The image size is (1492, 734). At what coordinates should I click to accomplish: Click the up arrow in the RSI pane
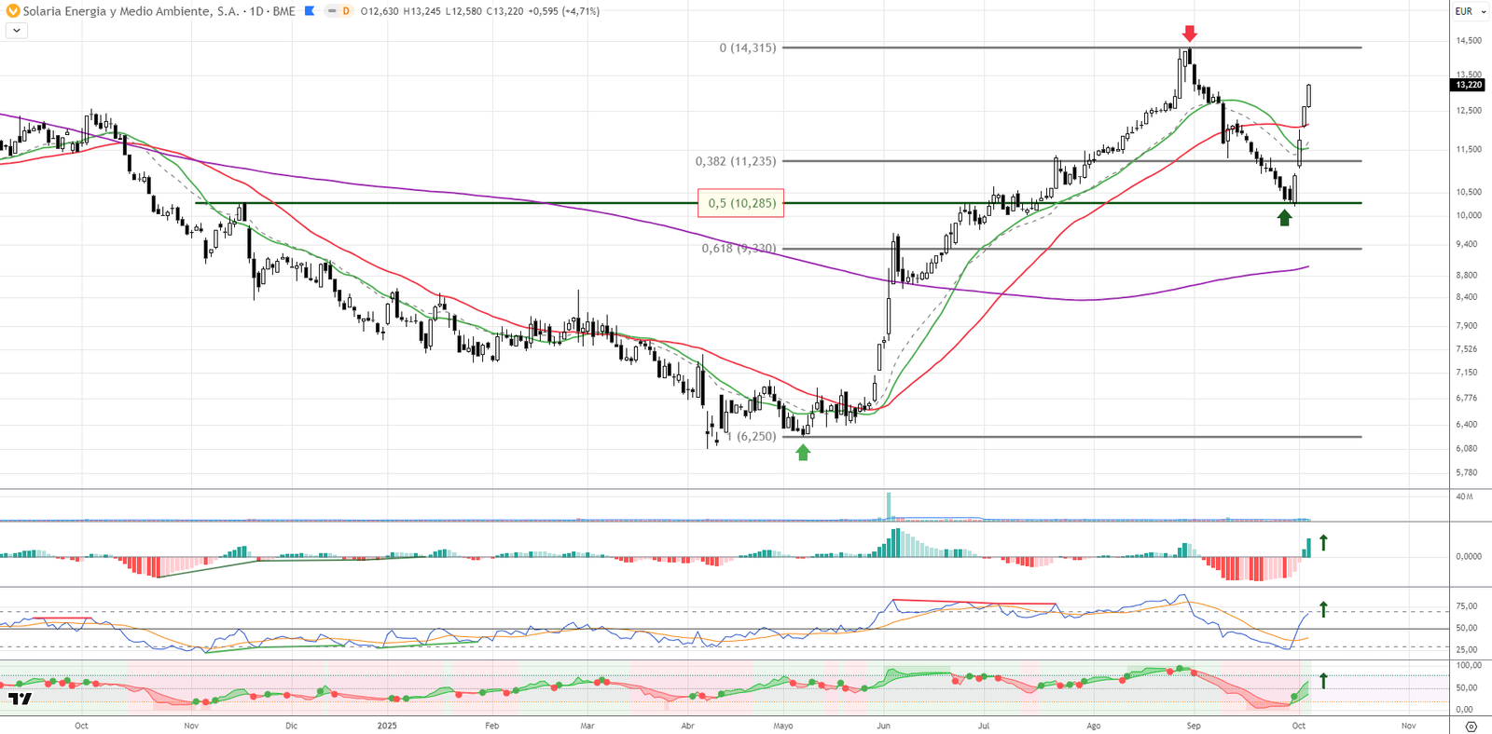coord(1322,609)
